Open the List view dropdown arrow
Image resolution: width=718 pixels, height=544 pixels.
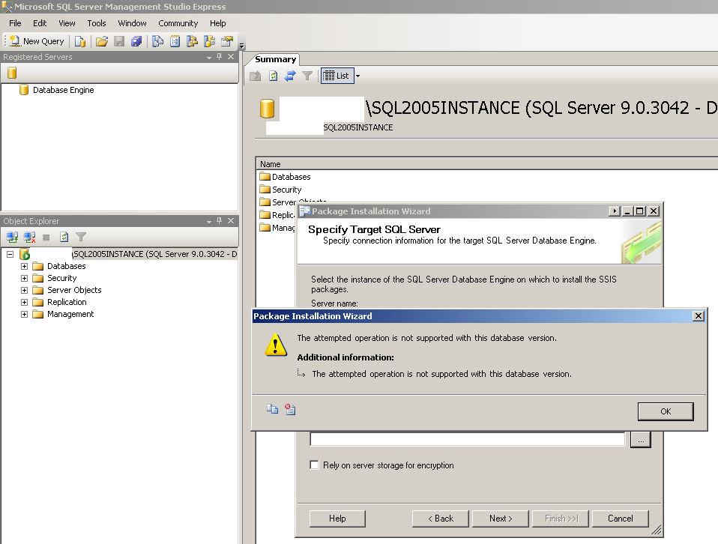point(358,76)
